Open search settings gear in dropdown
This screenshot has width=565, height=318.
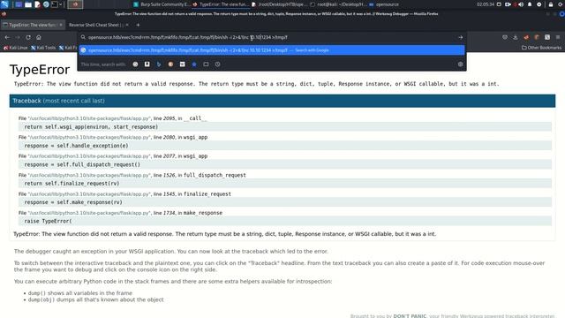(x=460, y=64)
